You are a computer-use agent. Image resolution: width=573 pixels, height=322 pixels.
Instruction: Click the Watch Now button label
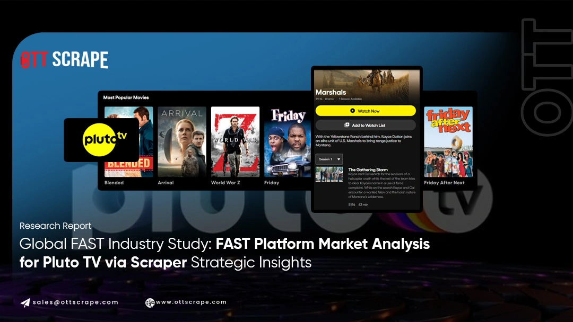tap(369, 111)
